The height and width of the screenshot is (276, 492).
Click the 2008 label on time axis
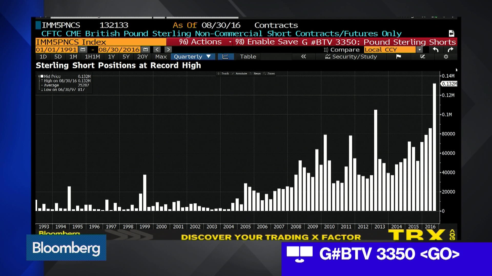(296, 226)
